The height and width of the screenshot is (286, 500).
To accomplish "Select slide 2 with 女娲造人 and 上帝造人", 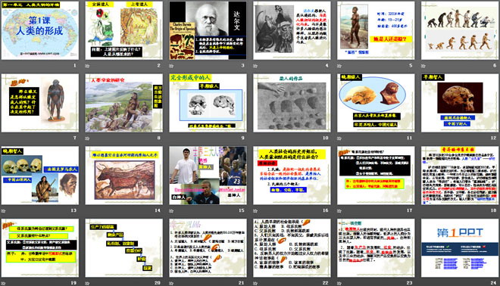I will 123,30.
